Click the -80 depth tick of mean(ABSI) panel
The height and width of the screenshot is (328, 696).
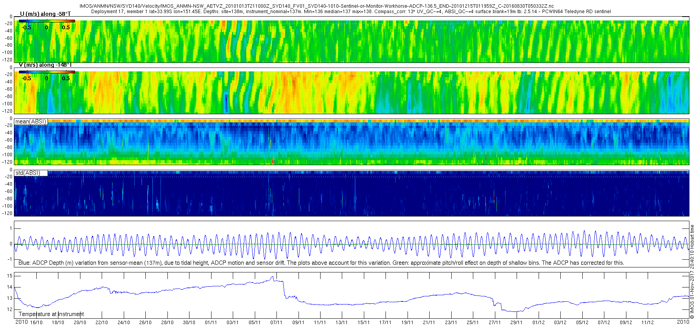click(9, 148)
